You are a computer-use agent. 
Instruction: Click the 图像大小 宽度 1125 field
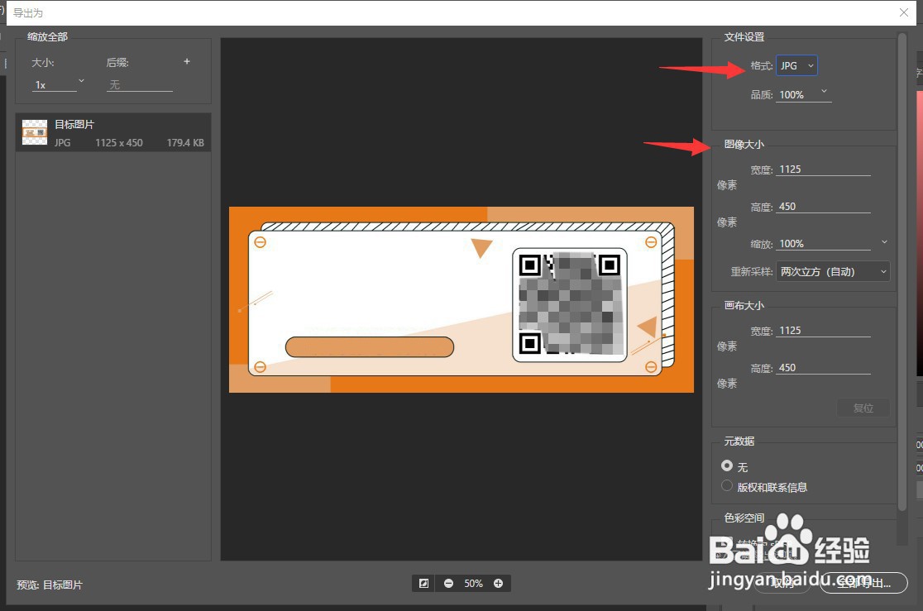point(823,169)
